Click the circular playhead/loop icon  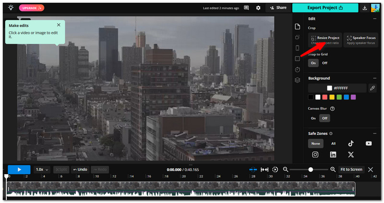pos(275,169)
